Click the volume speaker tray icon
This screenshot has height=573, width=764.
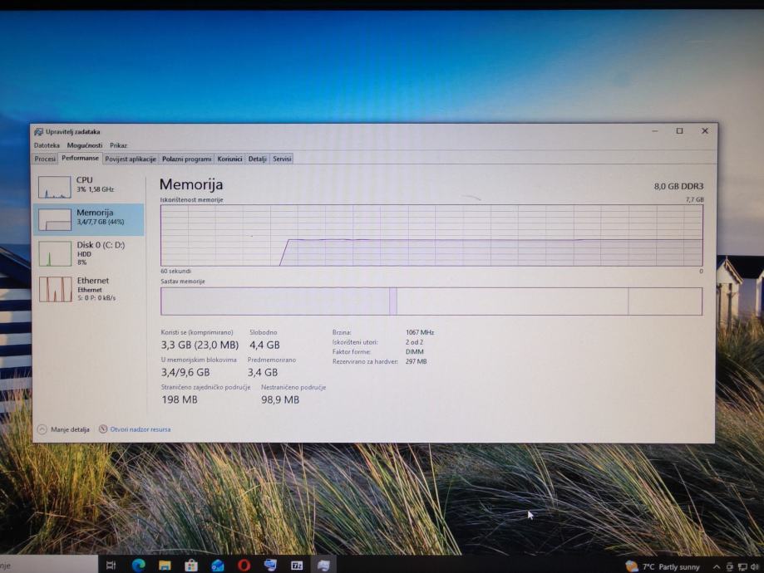tap(755, 566)
